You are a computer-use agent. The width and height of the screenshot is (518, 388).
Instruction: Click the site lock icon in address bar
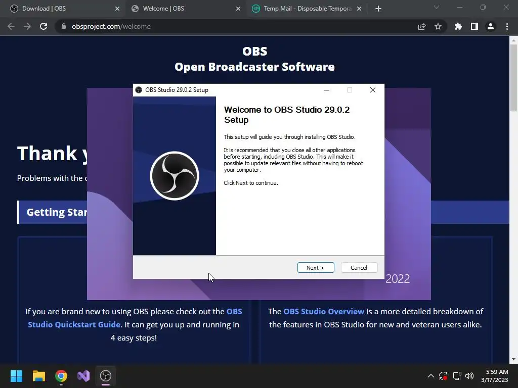click(x=64, y=26)
